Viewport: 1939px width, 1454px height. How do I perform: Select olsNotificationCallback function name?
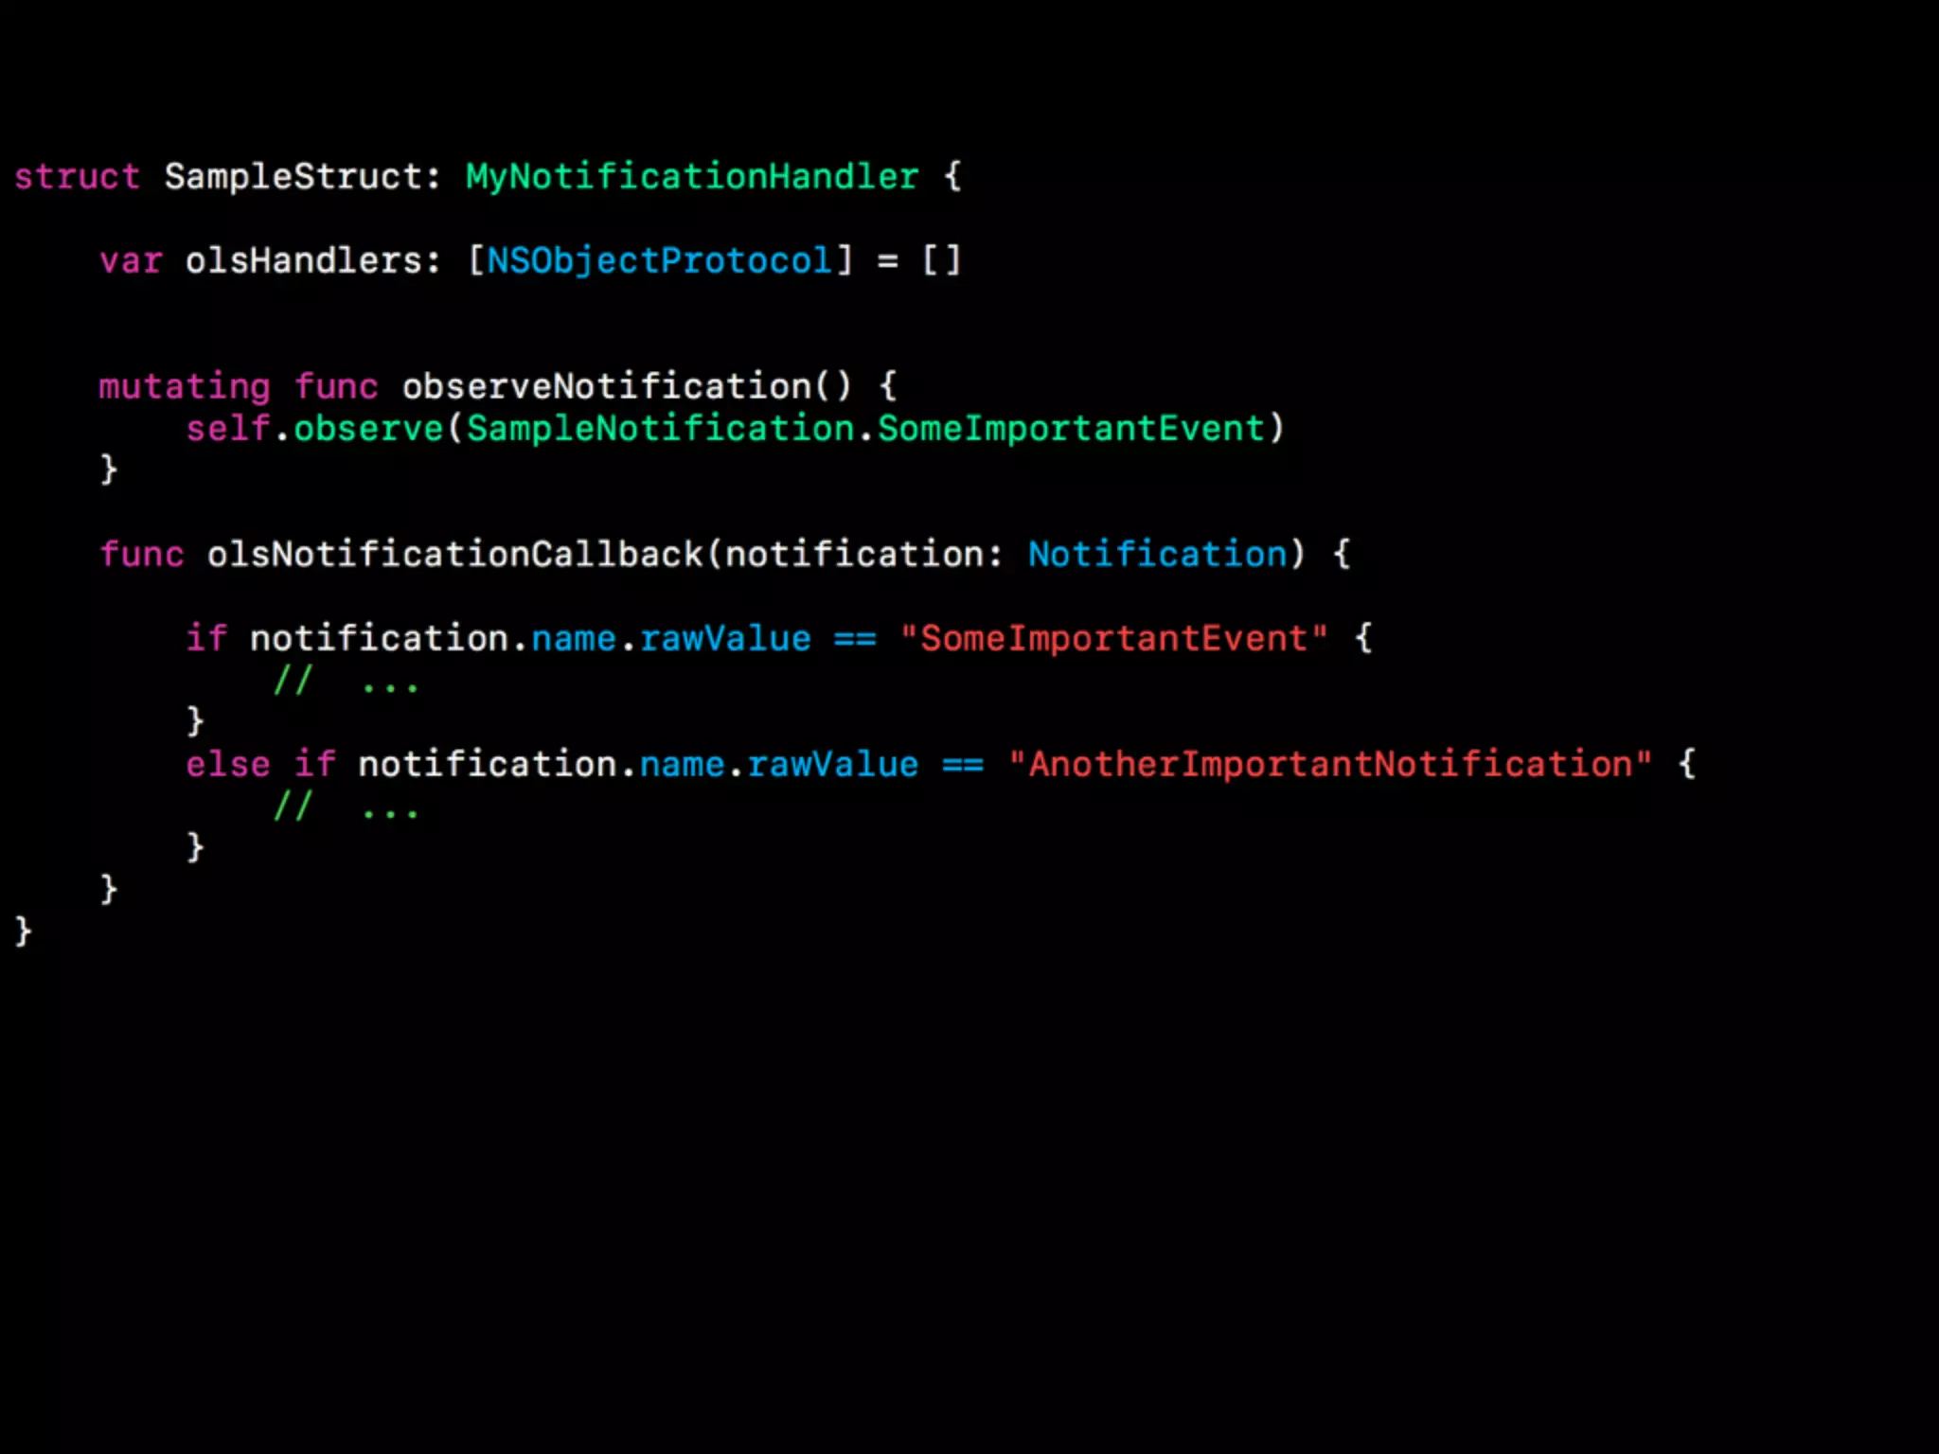pyautogui.click(x=454, y=555)
